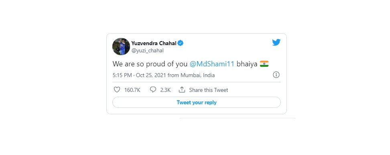Image resolution: width=390 pixels, height=155 pixels.
Task: Click the word bhaiya in the tweet
Action: (x=247, y=64)
